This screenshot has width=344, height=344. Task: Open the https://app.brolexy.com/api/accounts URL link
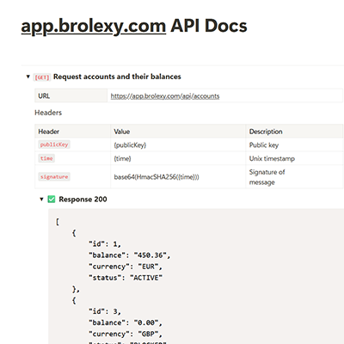165,96
